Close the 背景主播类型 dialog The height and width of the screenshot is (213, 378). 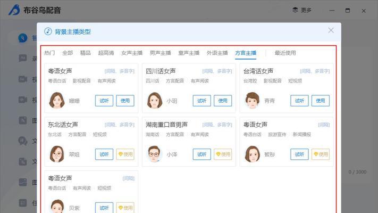click(331, 30)
